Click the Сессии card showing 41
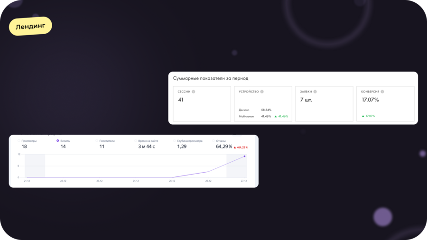Viewport: 427px width, 240px height. click(x=202, y=104)
